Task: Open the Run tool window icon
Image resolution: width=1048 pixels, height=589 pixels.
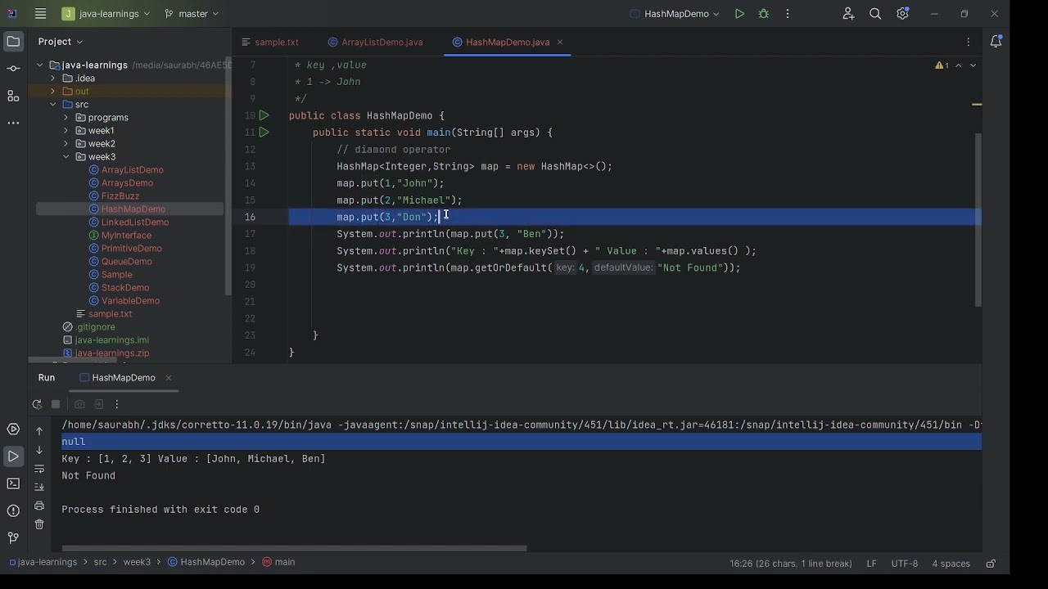Action: point(13,456)
